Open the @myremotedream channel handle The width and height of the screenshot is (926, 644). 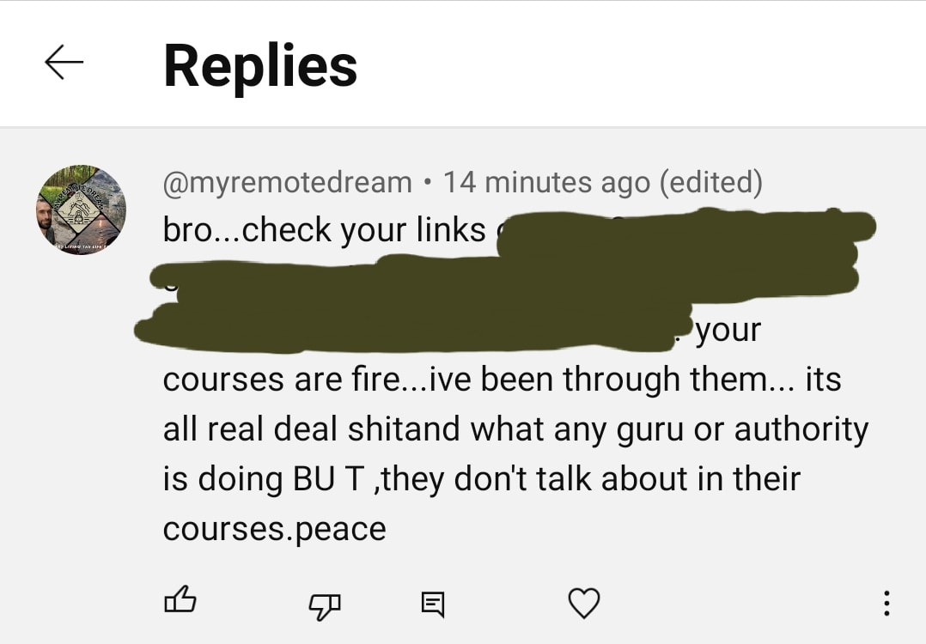(287, 182)
